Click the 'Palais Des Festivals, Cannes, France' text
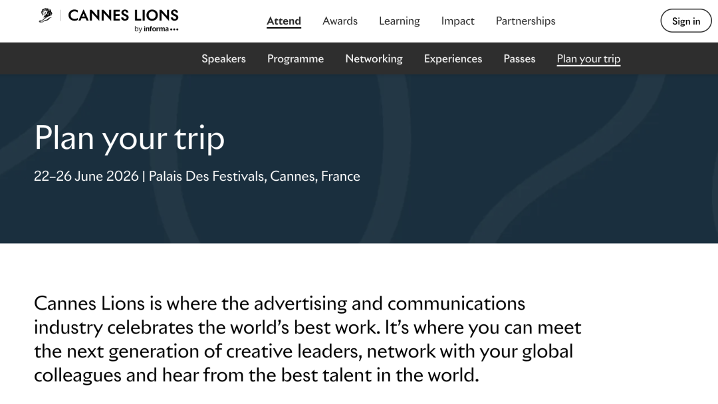 coord(254,176)
